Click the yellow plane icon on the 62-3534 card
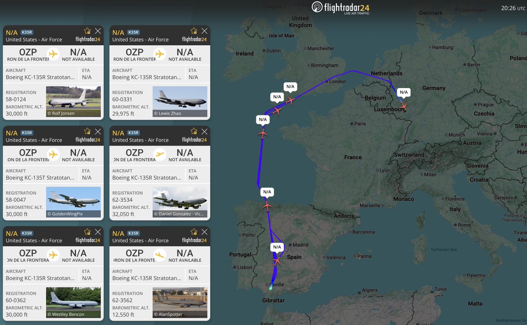 pos(160,154)
